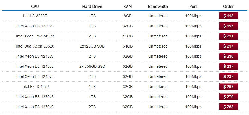Click the Port column header
The height and width of the screenshot is (115, 249).
[x=193, y=7]
